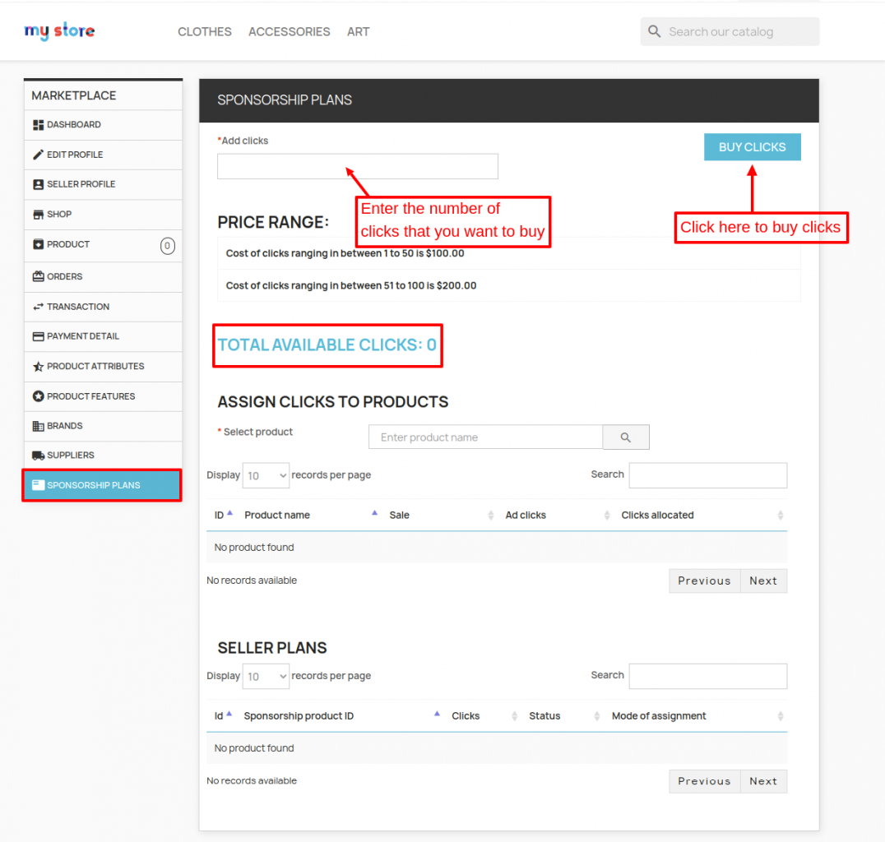Sort by Mode of assignment column
The width and height of the screenshot is (885, 842).
point(780,716)
